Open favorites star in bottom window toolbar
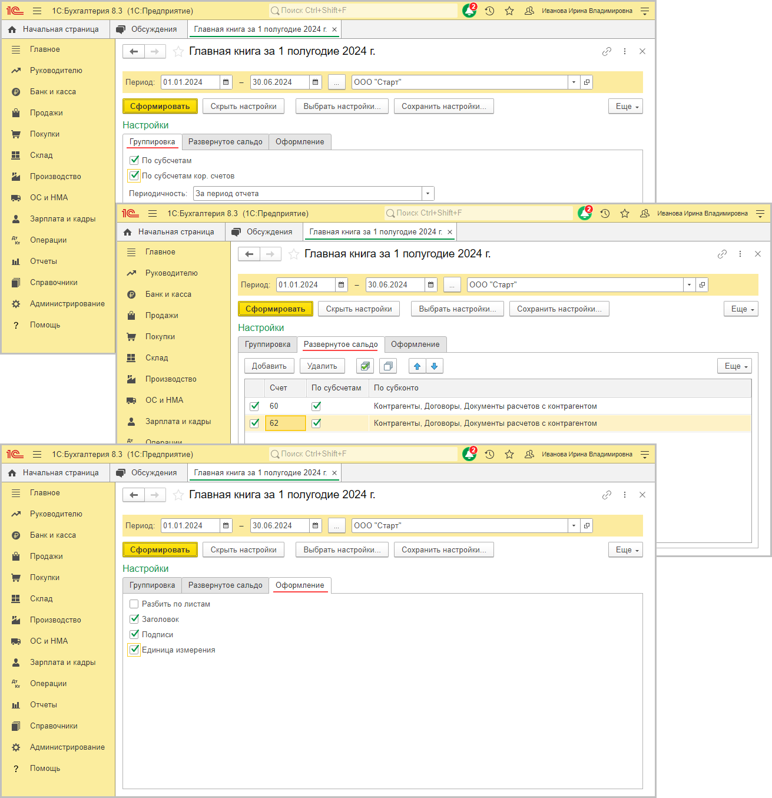 click(509, 454)
